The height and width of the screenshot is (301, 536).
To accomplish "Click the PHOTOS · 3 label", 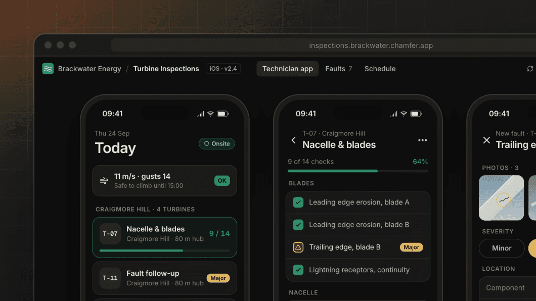I will pos(500,168).
